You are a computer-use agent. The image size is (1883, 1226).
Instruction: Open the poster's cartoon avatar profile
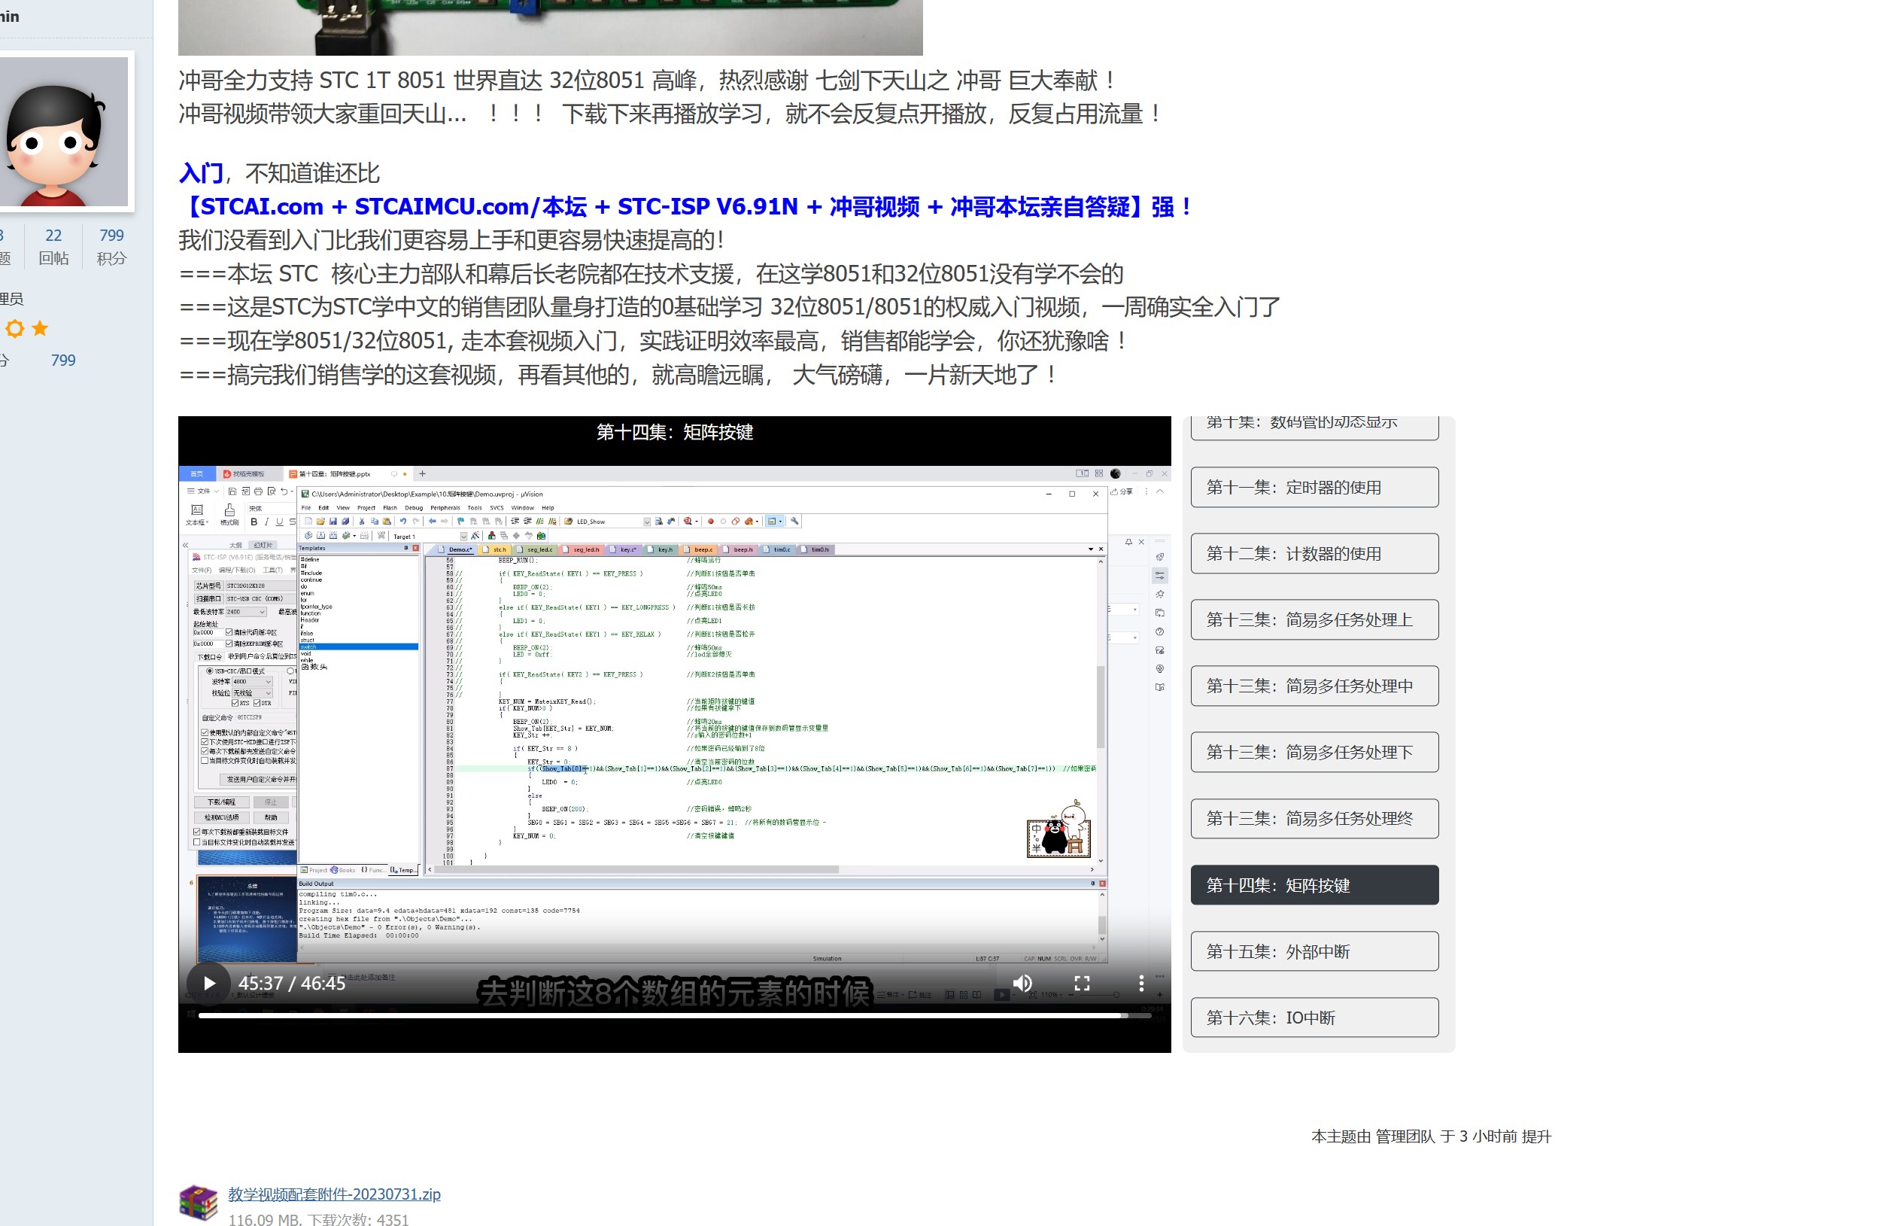pyautogui.click(x=65, y=132)
